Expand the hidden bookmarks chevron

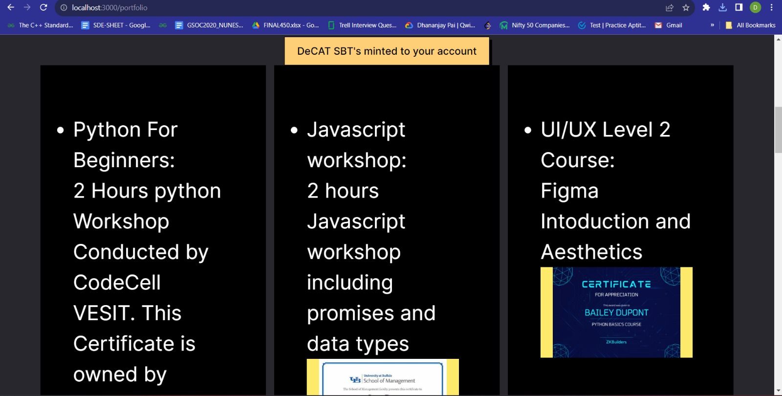click(x=712, y=25)
